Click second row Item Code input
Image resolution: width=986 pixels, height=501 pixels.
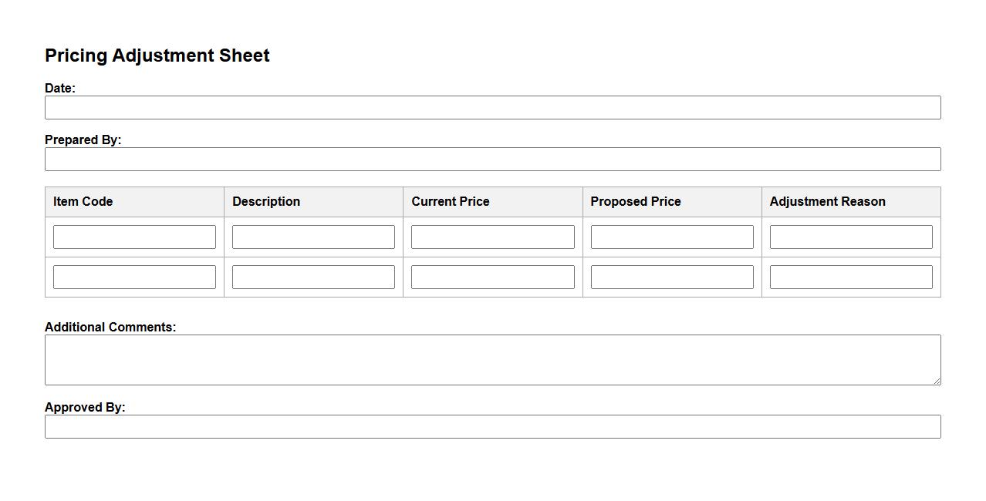coord(134,277)
